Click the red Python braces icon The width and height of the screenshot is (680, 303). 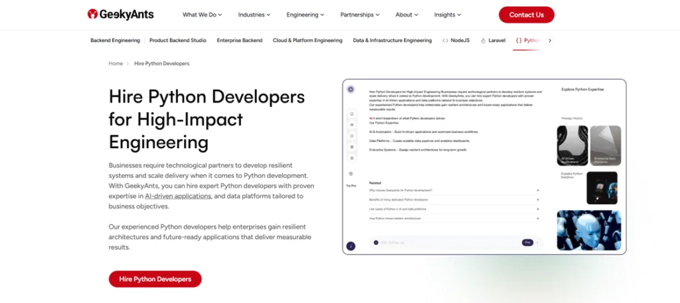click(x=519, y=41)
